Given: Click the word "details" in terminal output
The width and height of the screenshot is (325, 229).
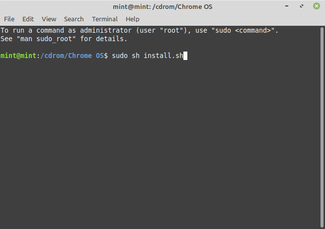Looking at the screenshot, I should point(112,39).
